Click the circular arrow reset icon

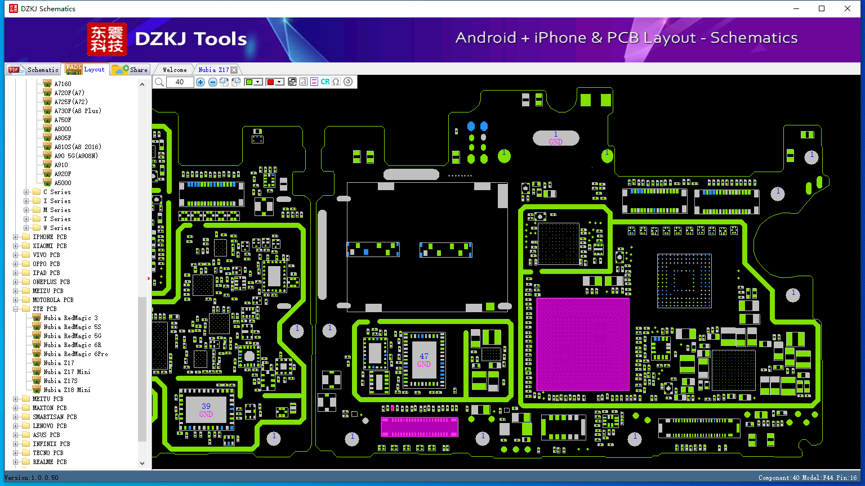click(x=348, y=82)
